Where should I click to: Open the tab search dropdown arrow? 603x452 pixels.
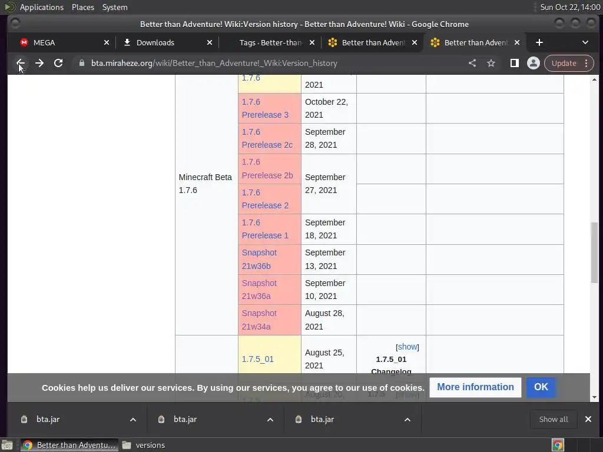[585, 42]
